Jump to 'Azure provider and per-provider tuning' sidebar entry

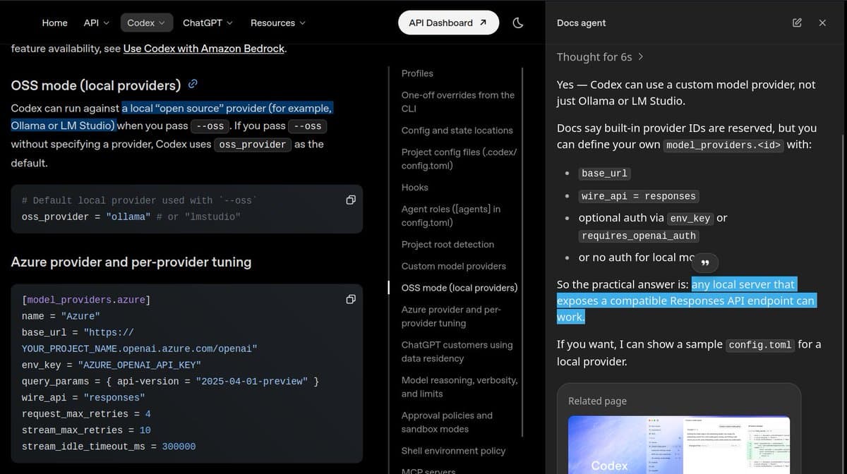pos(452,316)
